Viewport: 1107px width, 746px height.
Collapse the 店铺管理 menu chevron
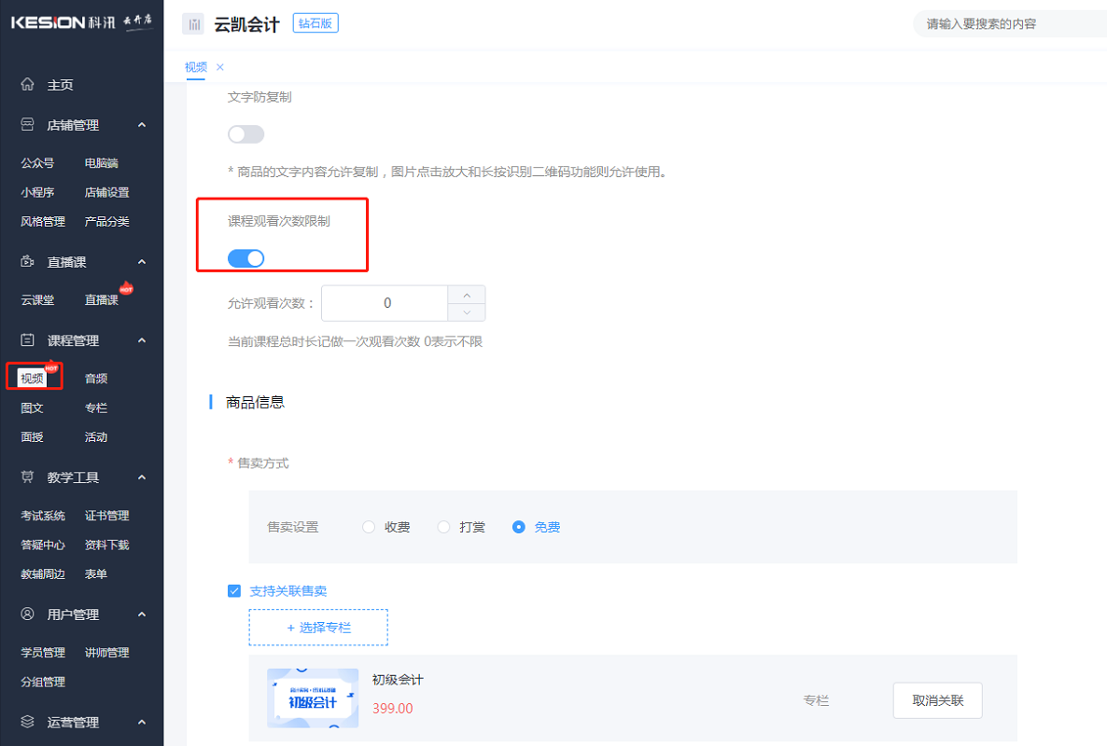(x=142, y=125)
